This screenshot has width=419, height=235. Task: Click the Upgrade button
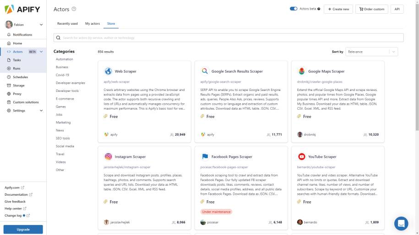pyautogui.click(x=23, y=230)
